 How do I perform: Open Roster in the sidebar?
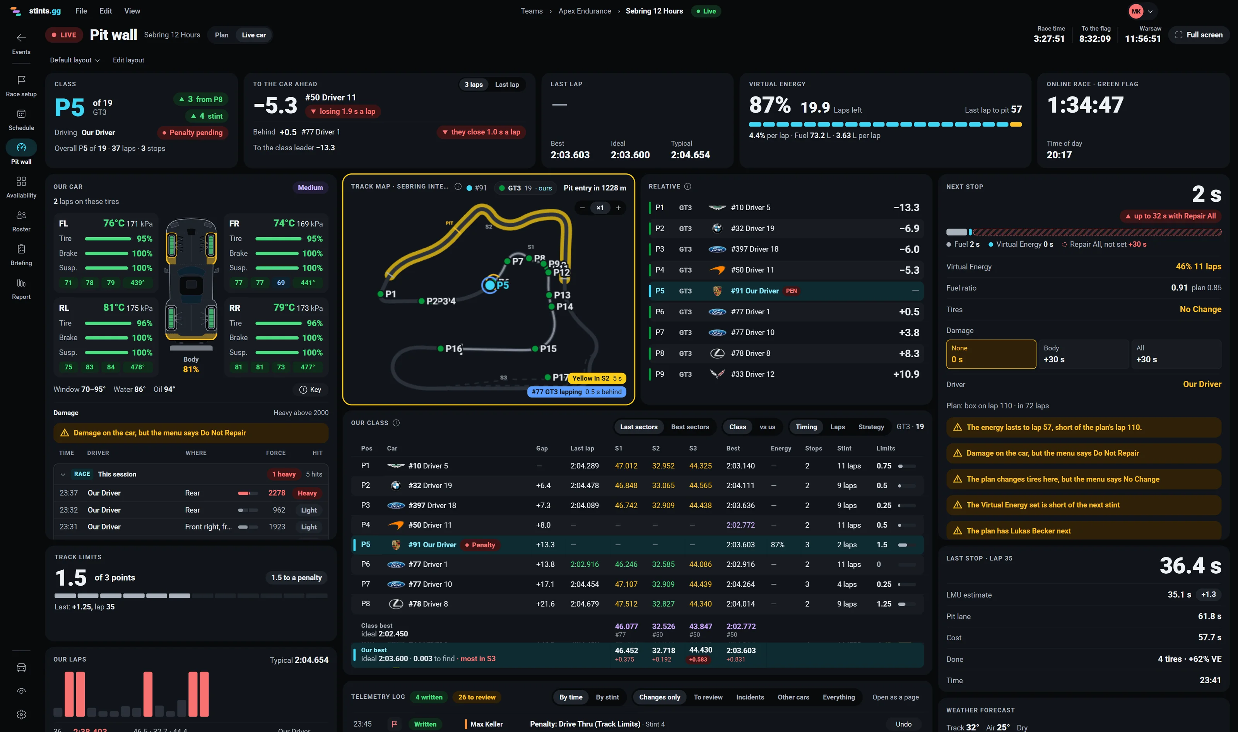coord(21,221)
